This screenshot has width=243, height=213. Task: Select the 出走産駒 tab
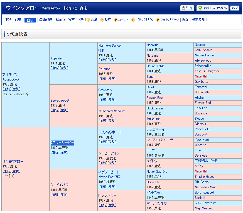[198, 20]
